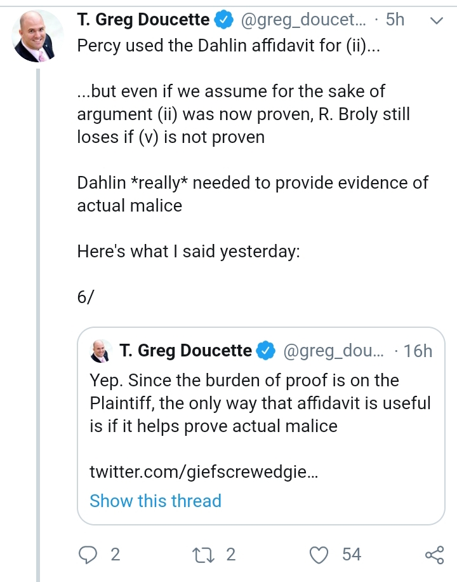
Task: Click the verified badge in the quoted tweet
Action: click(266, 351)
